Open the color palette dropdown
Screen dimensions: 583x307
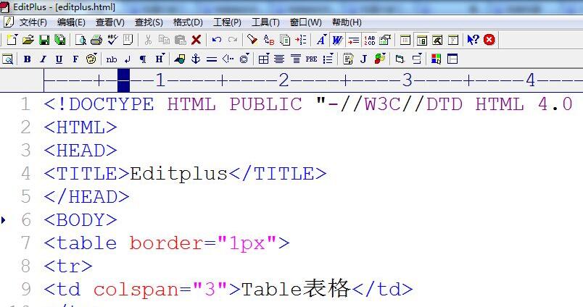click(x=91, y=59)
